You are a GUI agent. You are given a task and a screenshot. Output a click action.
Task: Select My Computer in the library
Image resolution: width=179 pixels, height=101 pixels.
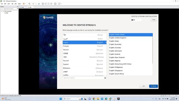(8, 11)
